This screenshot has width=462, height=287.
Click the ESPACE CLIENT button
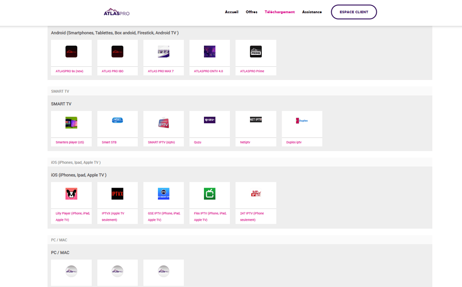click(354, 12)
